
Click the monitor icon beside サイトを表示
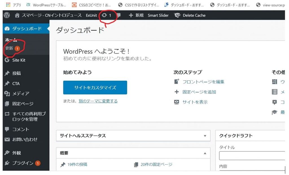point(177,102)
